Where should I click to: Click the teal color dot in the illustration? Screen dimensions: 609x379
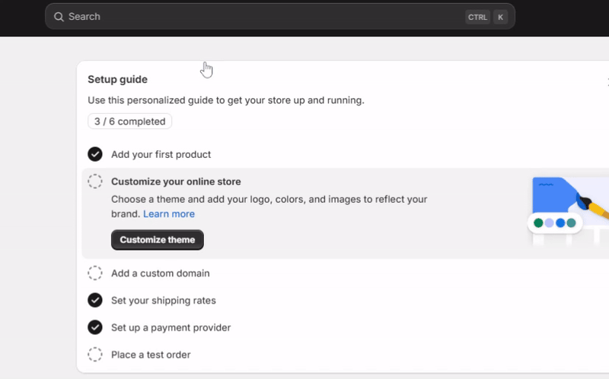(x=571, y=223)
